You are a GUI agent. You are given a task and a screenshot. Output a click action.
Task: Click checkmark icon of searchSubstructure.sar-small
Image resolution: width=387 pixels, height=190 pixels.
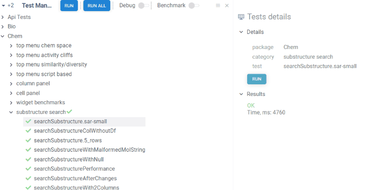pyautogui.click(x=29, y=121)
